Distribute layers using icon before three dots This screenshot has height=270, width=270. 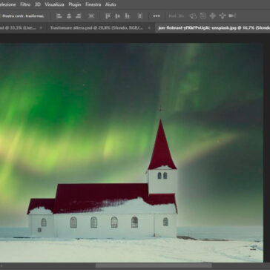[140, 16]
